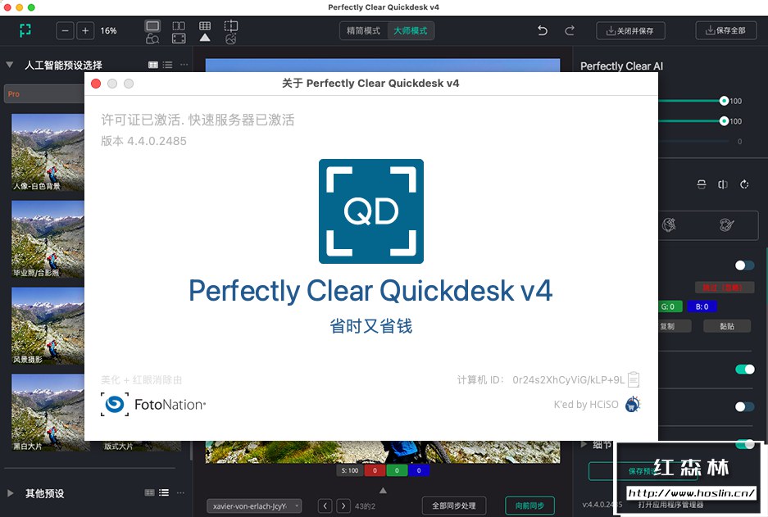Screen dimensions: 768x517
Task: Open other presets more options menu
Action: (x=181, y=492)
